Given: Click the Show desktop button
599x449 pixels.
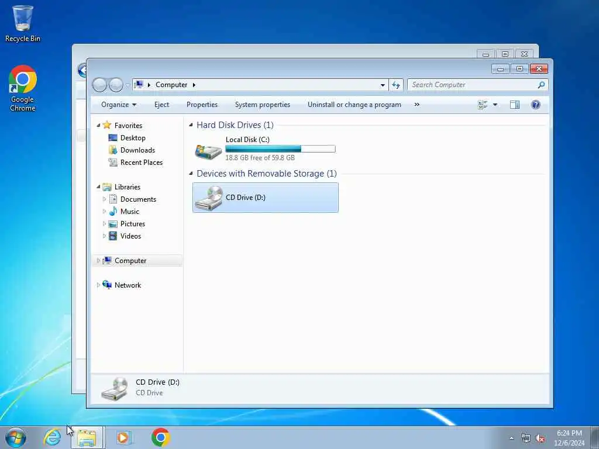Looking at the screenshot, I should [x=595, y=437].
